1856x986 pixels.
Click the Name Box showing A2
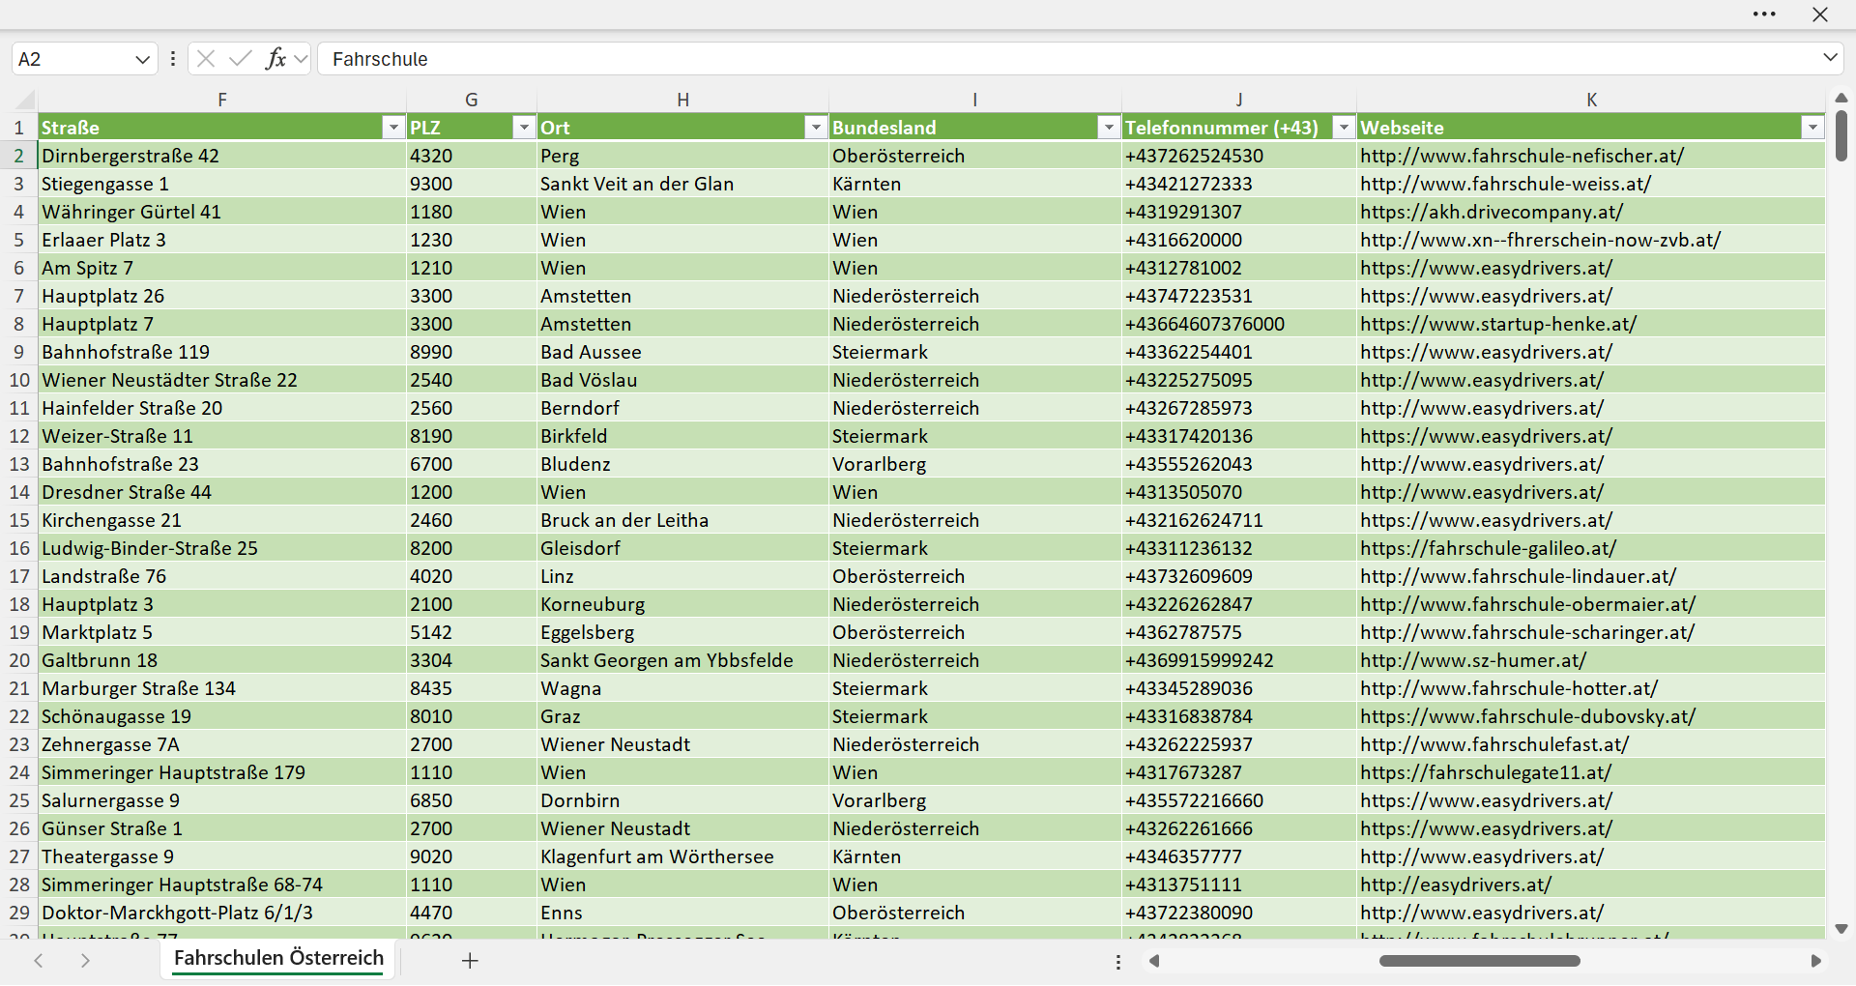[x=72, y=59]
